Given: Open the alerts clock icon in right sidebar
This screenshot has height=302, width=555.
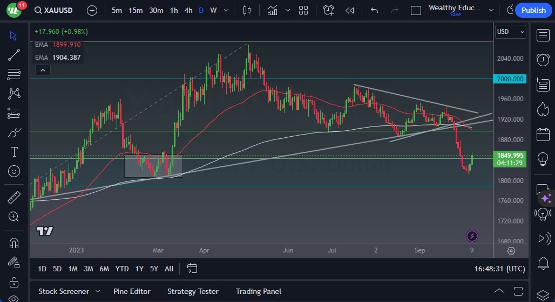Looking at the screenshot, I should click(543, 60).
